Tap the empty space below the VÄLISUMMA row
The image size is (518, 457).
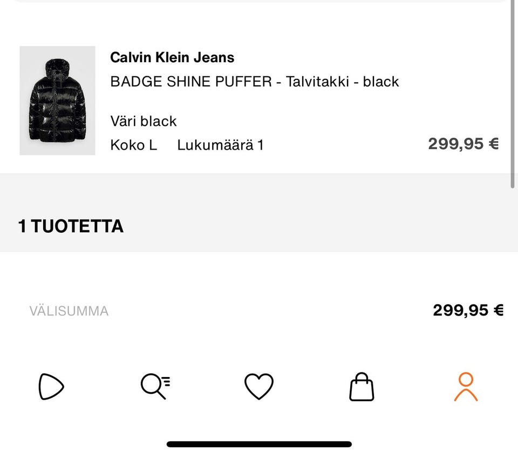pos(259,340)
